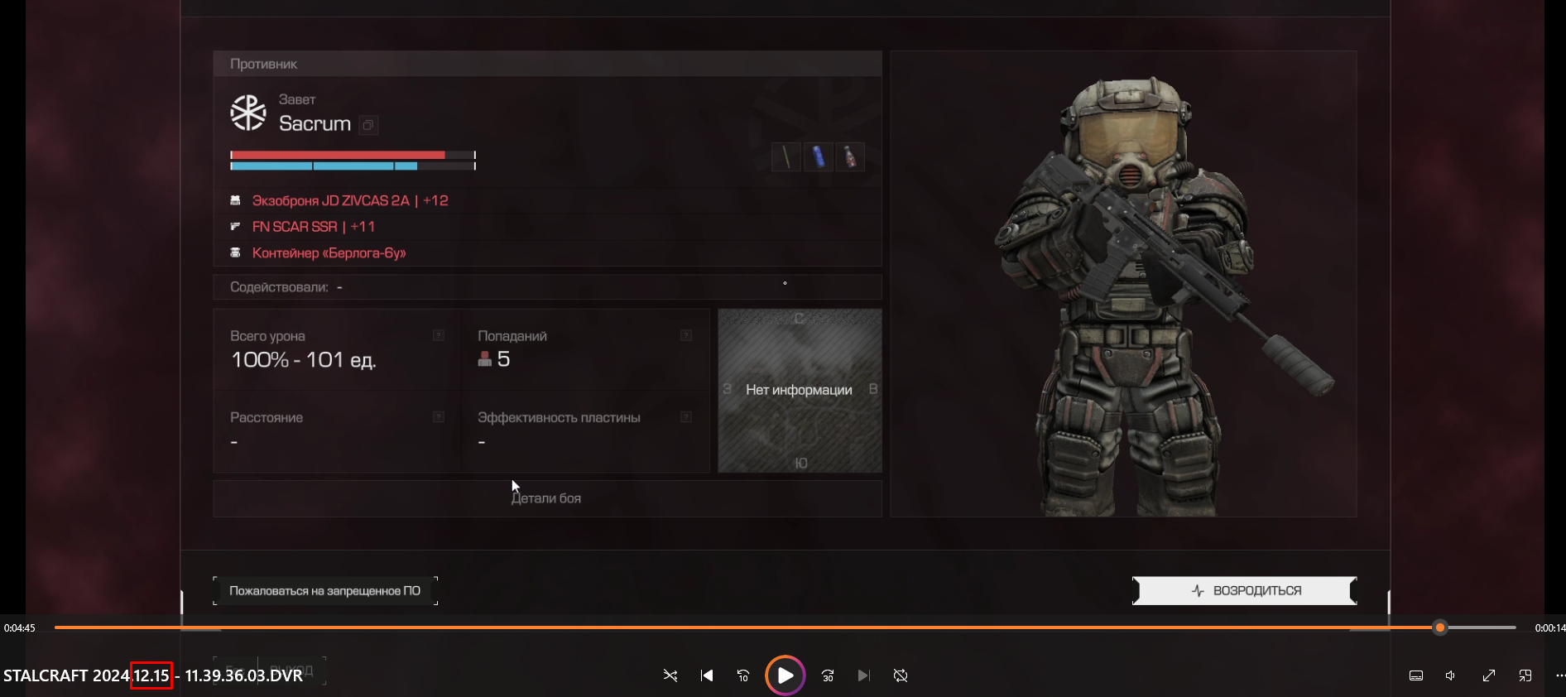
Task: Switch the player to full screen
Action: pos(1488,675)
